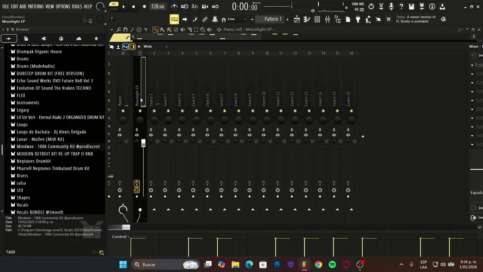This screenshot has width=483, height=272.
Task: Toggle the metronome
Action: [174, 6]
